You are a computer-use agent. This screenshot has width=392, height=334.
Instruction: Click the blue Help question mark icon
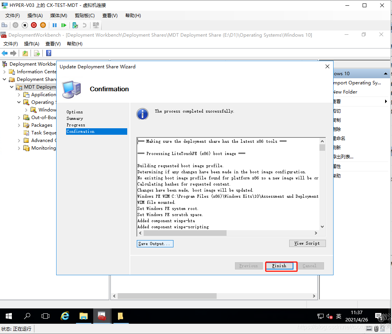[49, 53]
